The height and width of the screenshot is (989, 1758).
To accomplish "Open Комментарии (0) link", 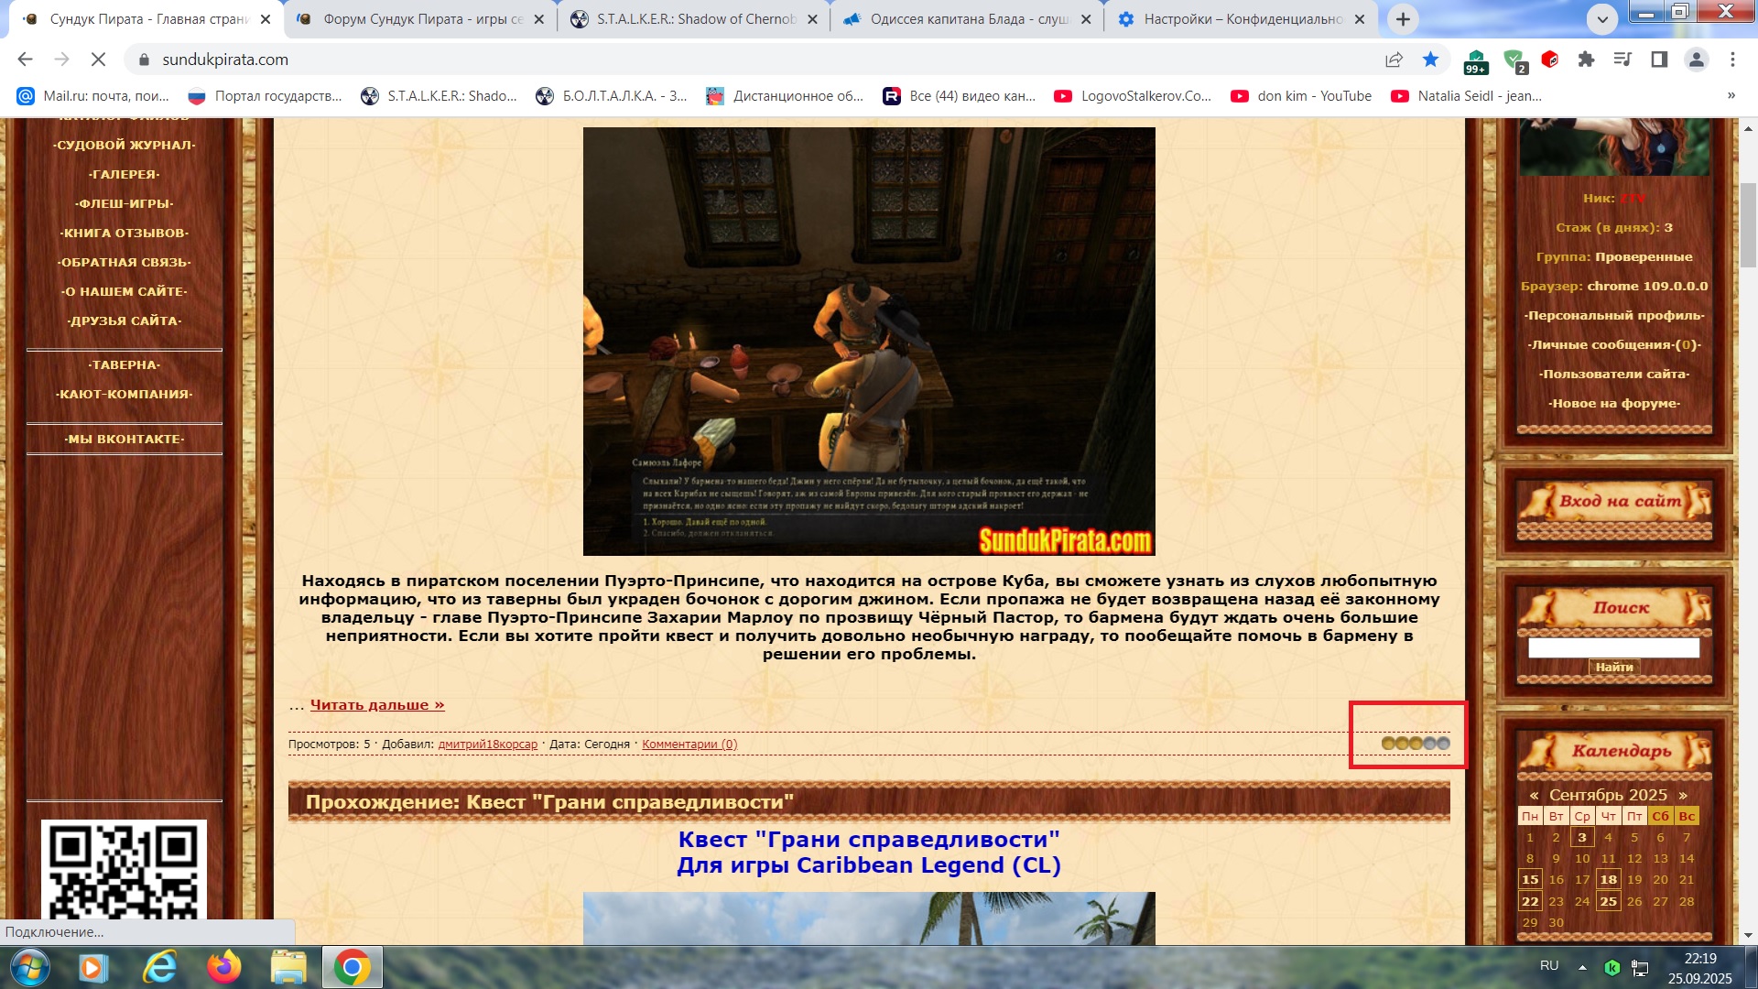I will (689, 744).
